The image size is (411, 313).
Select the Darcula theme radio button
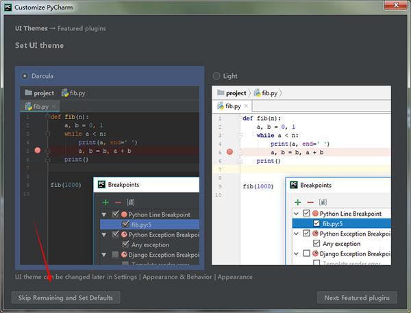[x=25, y=76]
